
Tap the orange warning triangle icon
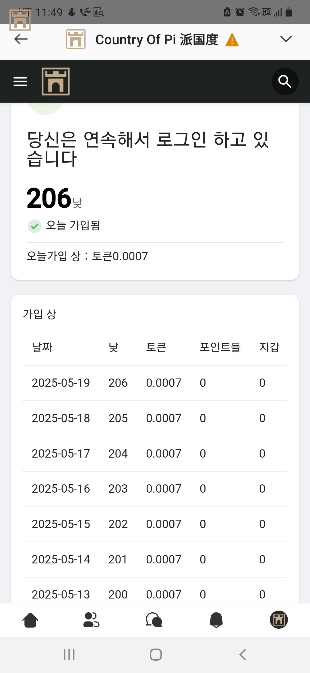pyautogui.click(x=232, y=40)
